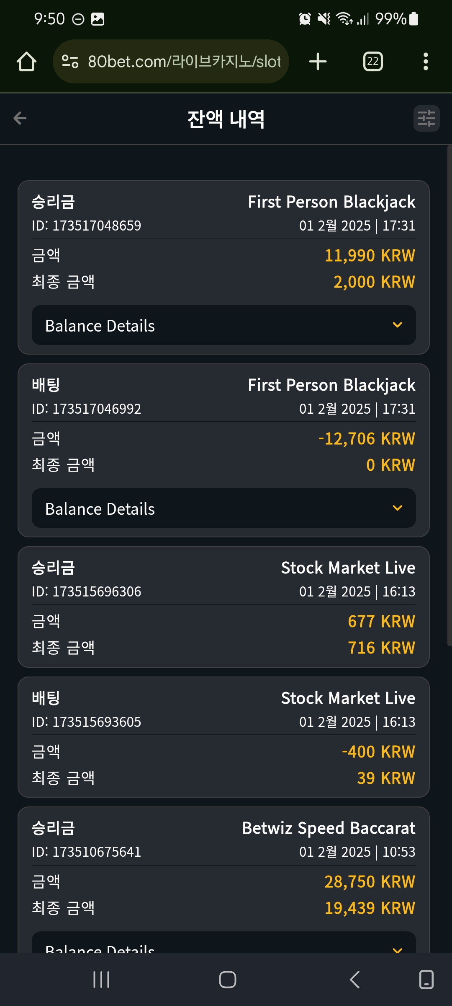Expand Balance Details for ID 173517046992

click(224, 508)
